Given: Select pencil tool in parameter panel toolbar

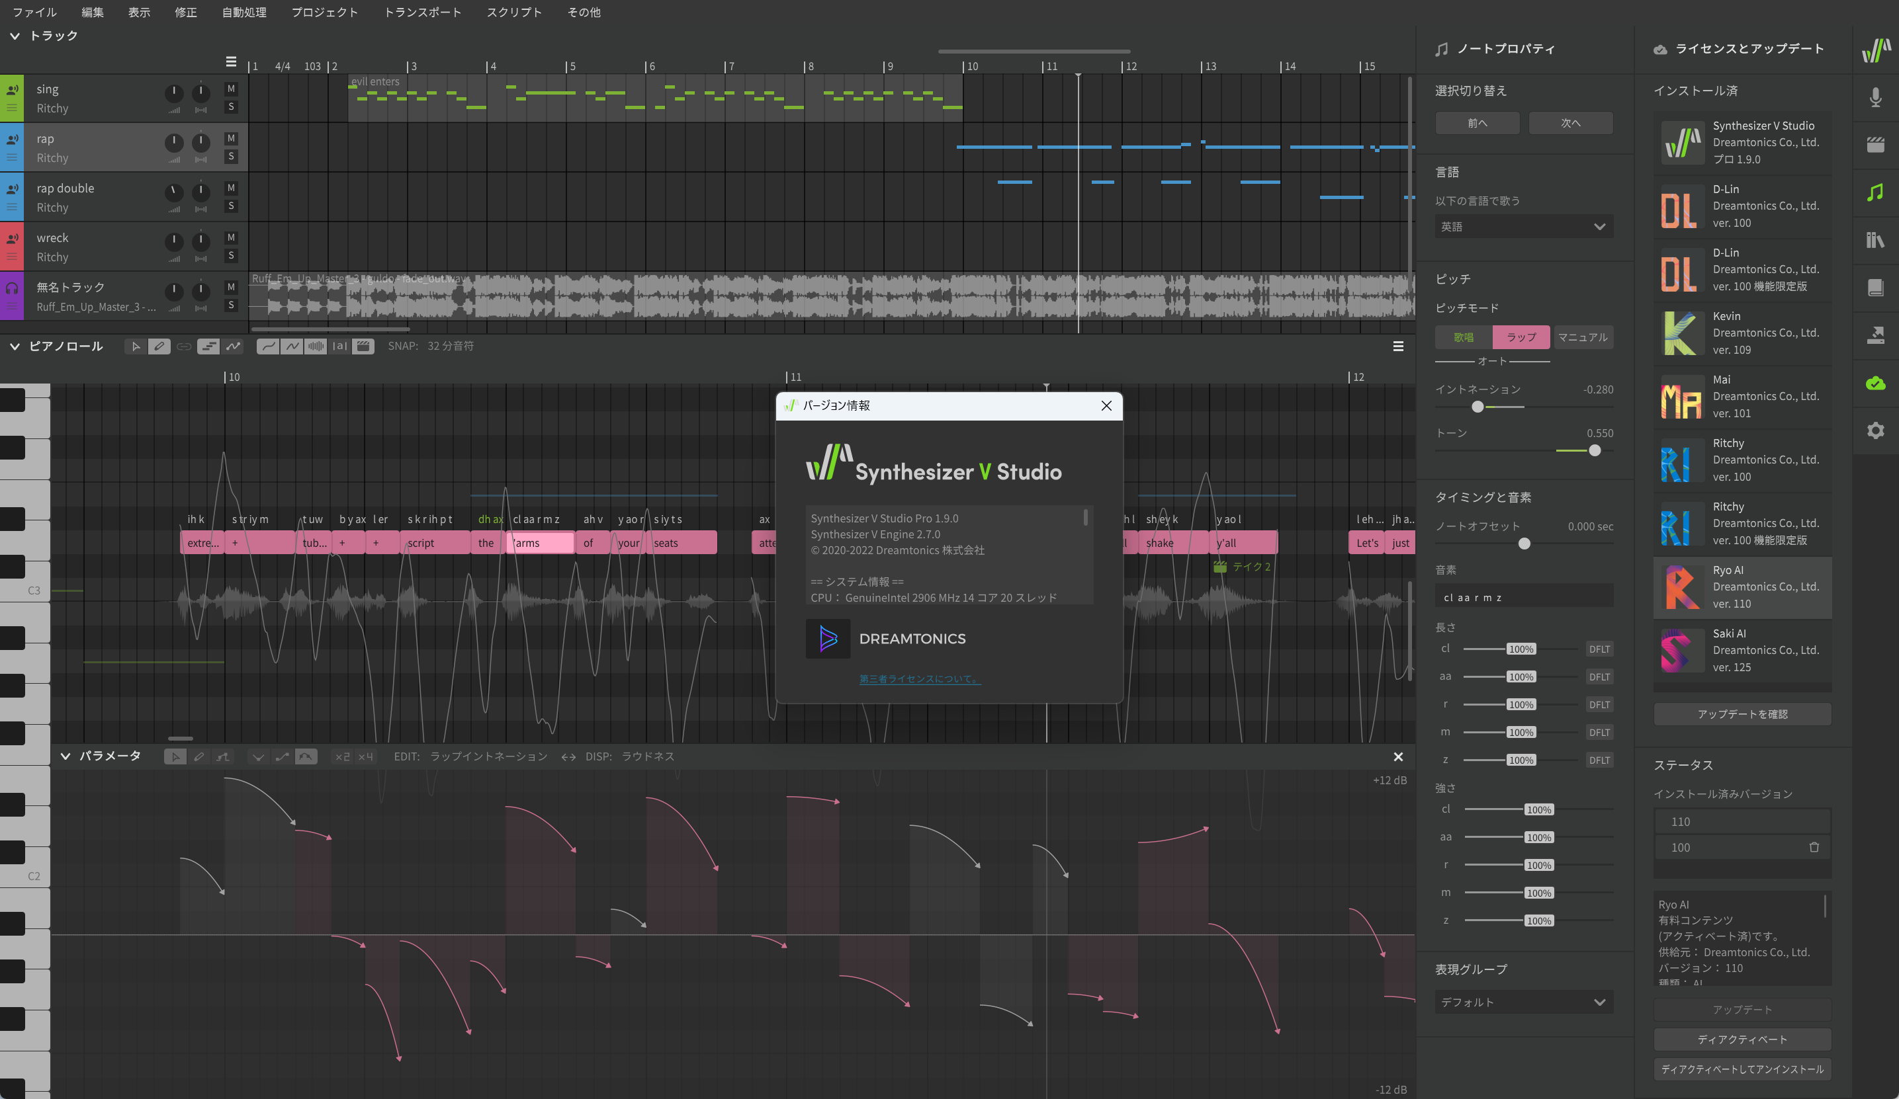Looking at the screenshot, I should point(199,756).
